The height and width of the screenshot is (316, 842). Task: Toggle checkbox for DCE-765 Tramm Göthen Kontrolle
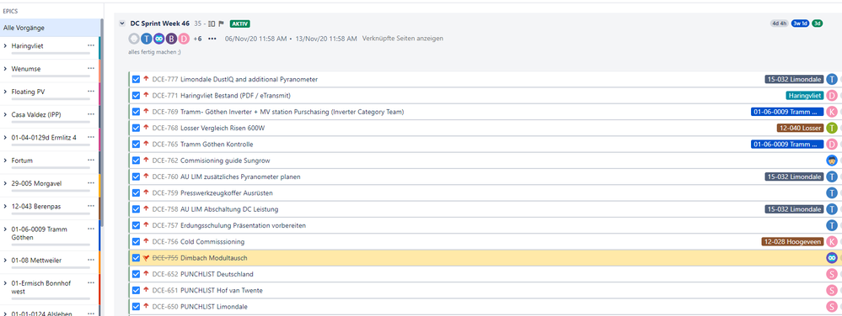point(137,144)
